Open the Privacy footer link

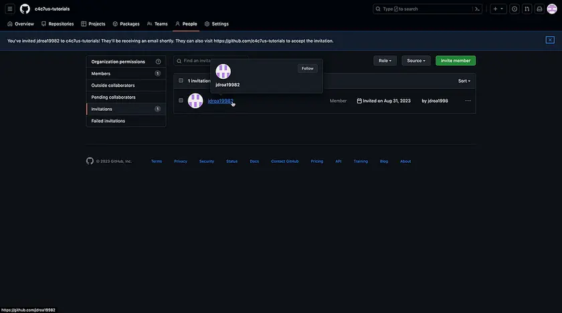coord(181,162)
